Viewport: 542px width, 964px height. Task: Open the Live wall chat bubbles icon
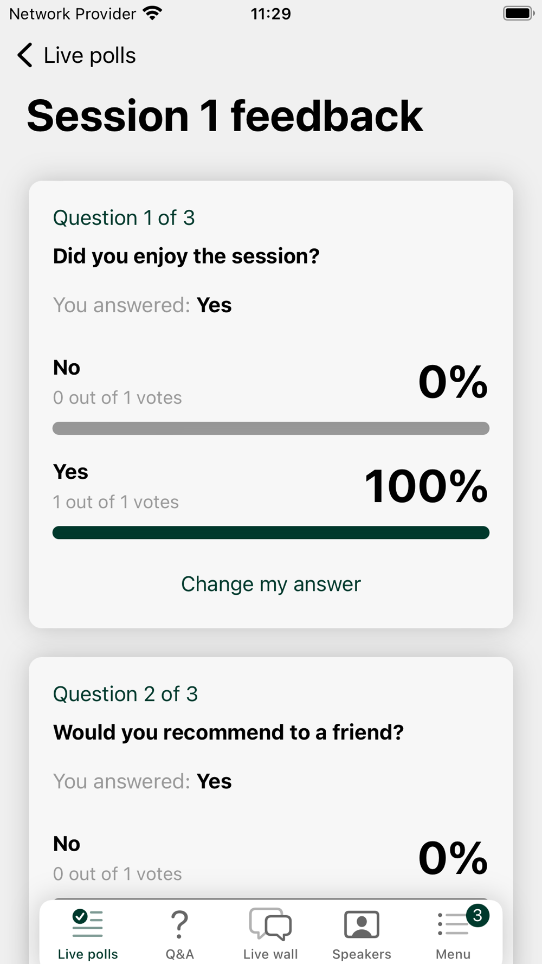coord(270,924)
